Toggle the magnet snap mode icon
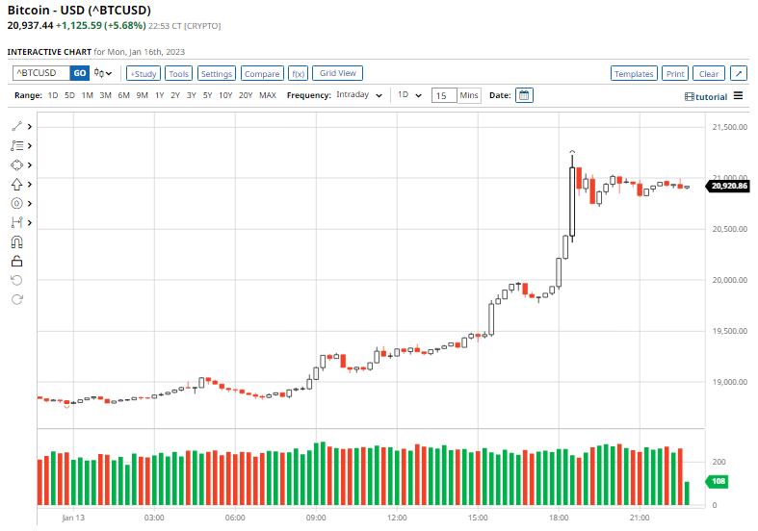The height and width of the screenshot is (531, 758). [x=17, y=241]
